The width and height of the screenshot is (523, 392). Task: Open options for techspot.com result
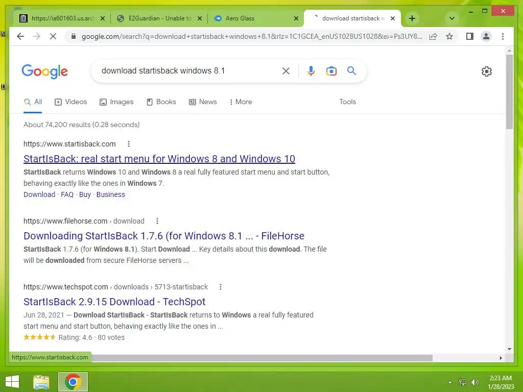pyautogui.click(x=221, y=287)
